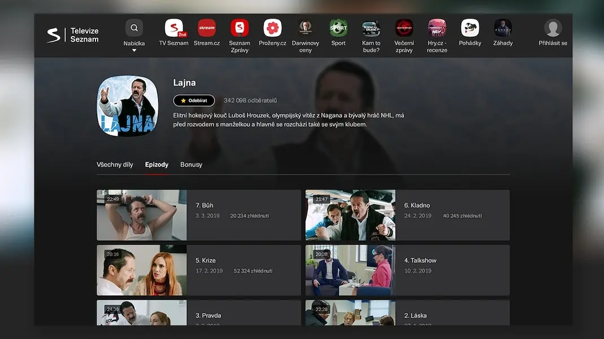Click the date '10. 2. 2019'
This screenshot has width=604, height=339.
(x=418, y=271)
